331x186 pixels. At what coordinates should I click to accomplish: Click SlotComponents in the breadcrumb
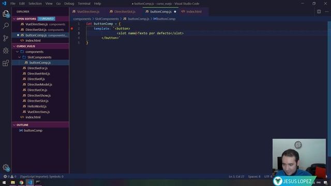[107, 19]
